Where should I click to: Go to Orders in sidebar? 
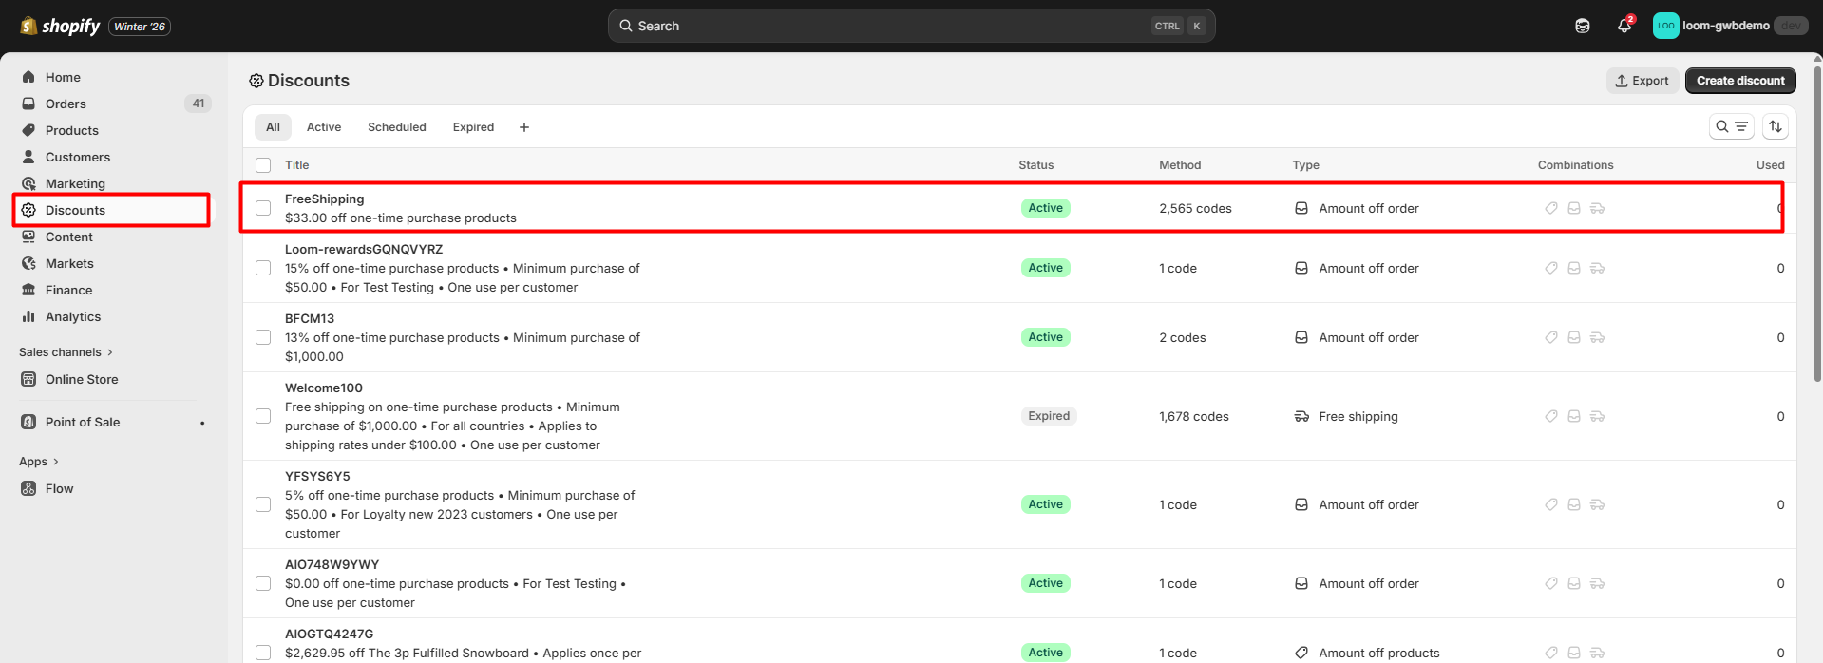pos(66,104)
